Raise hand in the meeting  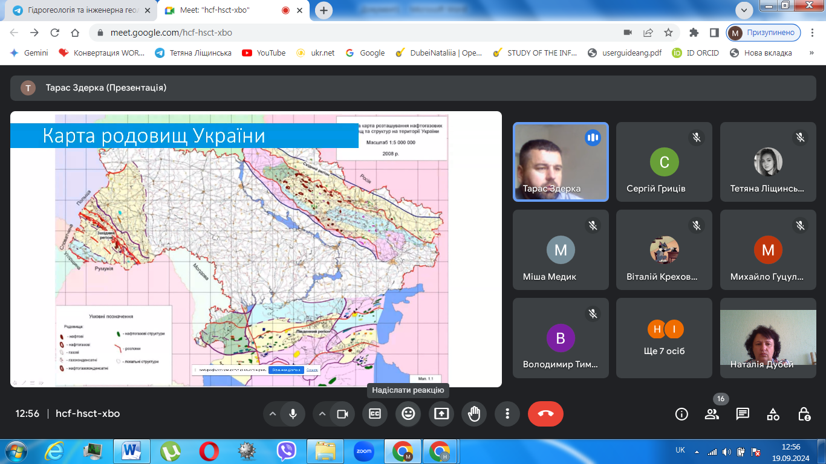click(474, 414)
